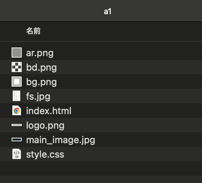Sort by the 名前 column header
This screenshot has width=202, height=183.
[x=33, y=31]
